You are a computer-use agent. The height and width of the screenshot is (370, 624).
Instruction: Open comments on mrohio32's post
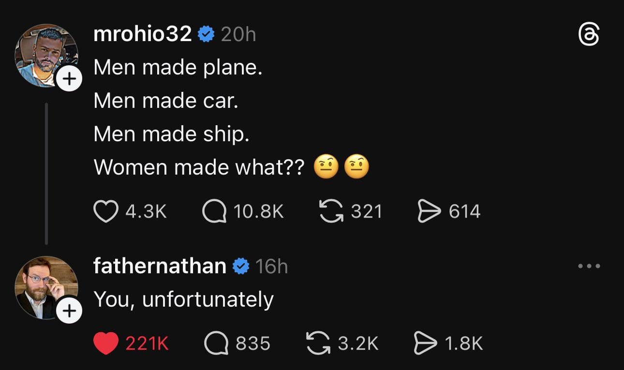click(214, 212)
